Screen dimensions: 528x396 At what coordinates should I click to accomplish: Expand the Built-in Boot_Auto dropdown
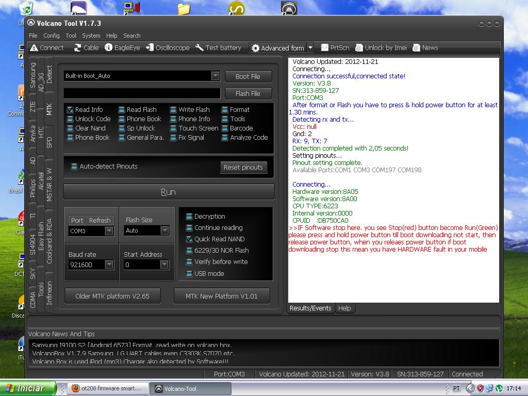click(x=215, y=76)
